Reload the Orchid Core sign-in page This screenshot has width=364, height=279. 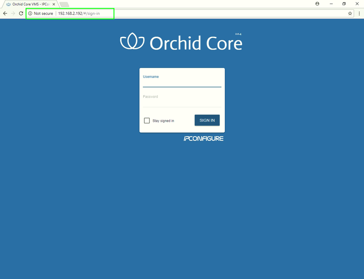pos(21,13)
